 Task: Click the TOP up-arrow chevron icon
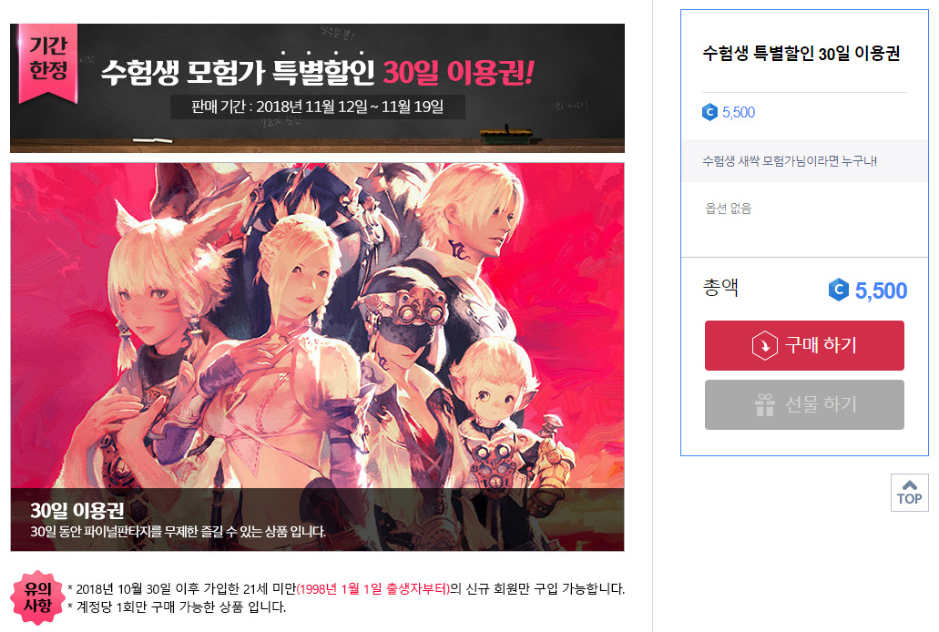(x=909, y=484)
